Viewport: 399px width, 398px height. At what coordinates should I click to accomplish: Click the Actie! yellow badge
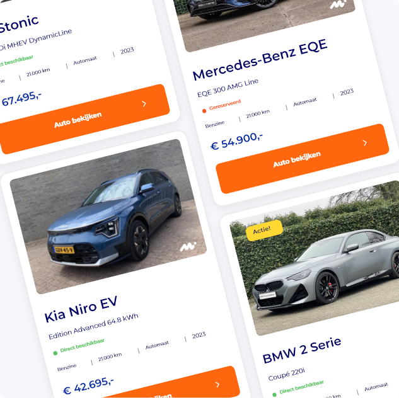click(264, 230)
